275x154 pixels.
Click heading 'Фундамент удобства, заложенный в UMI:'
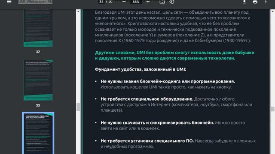(x=141, y=69)
